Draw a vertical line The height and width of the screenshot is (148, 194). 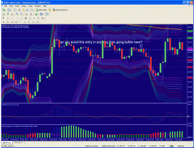(13, 18)
